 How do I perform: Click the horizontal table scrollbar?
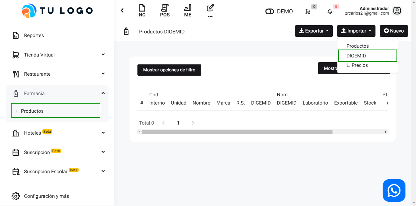[x=237, y=132]
